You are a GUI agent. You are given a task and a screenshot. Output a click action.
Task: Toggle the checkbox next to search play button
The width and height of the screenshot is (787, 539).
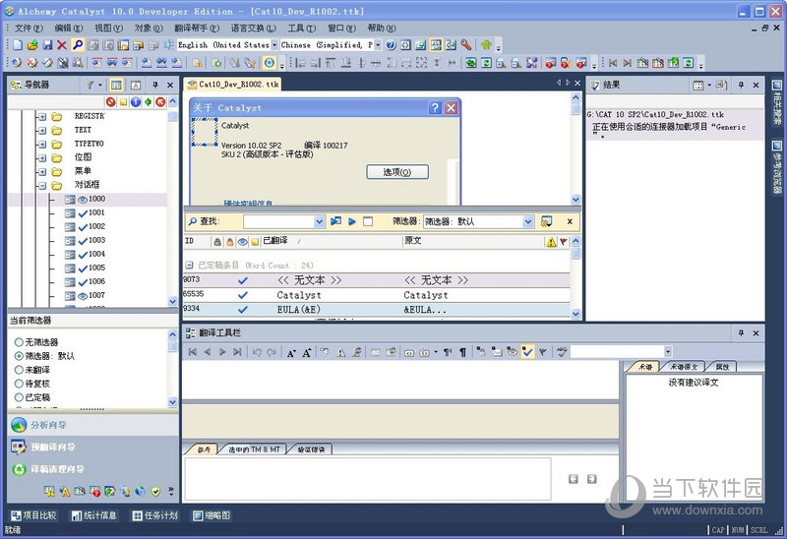click(x=368, y=221)
